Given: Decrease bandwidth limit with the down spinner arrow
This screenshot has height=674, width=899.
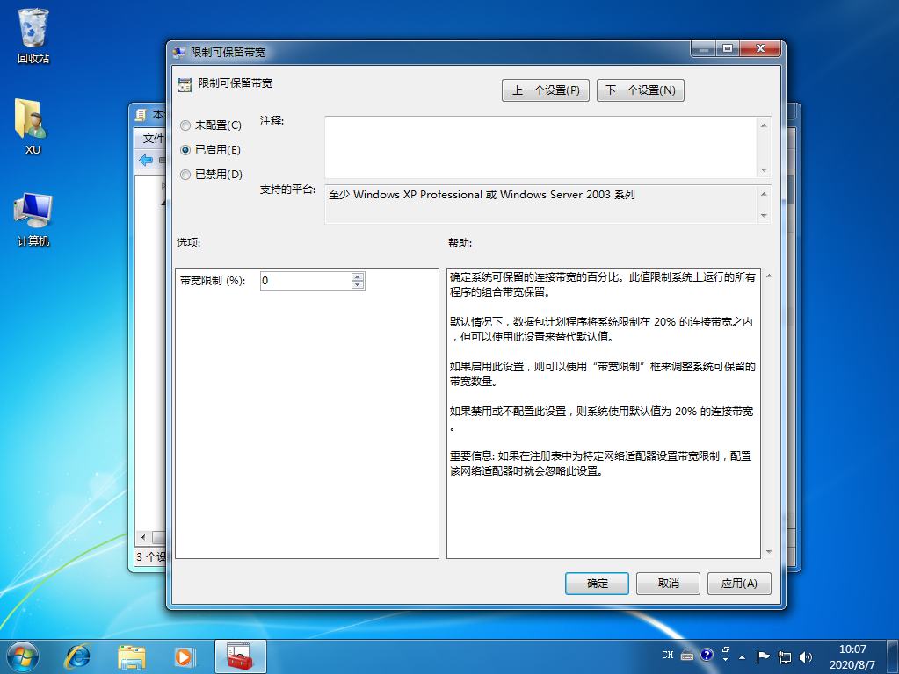Looking at the screenshot, I should pyautogui.click(x=358, y=285).
